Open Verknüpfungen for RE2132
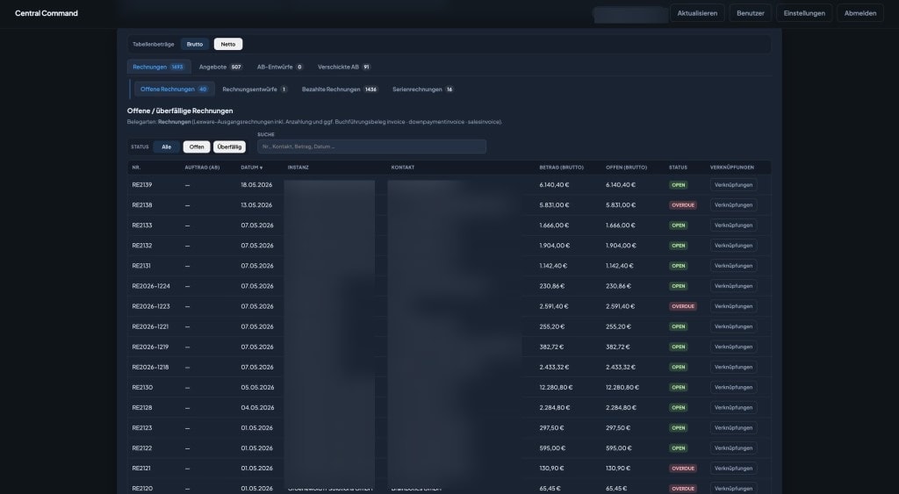 coord(733,246)
